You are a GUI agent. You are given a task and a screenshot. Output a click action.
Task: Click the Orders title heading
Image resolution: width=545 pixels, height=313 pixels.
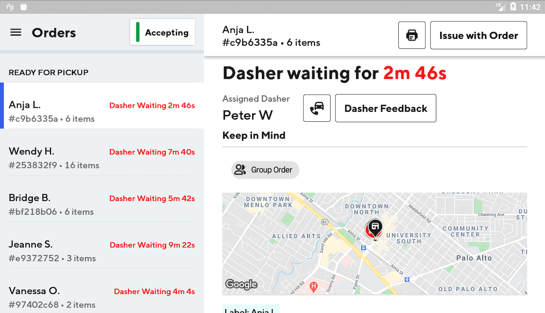coord(54,32)
